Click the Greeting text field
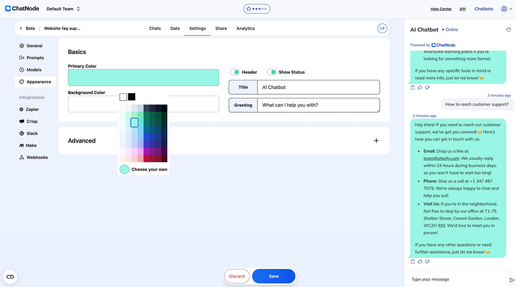Image resolution: width=516 pixels, height=287 pixels. (x=318, y=105)
